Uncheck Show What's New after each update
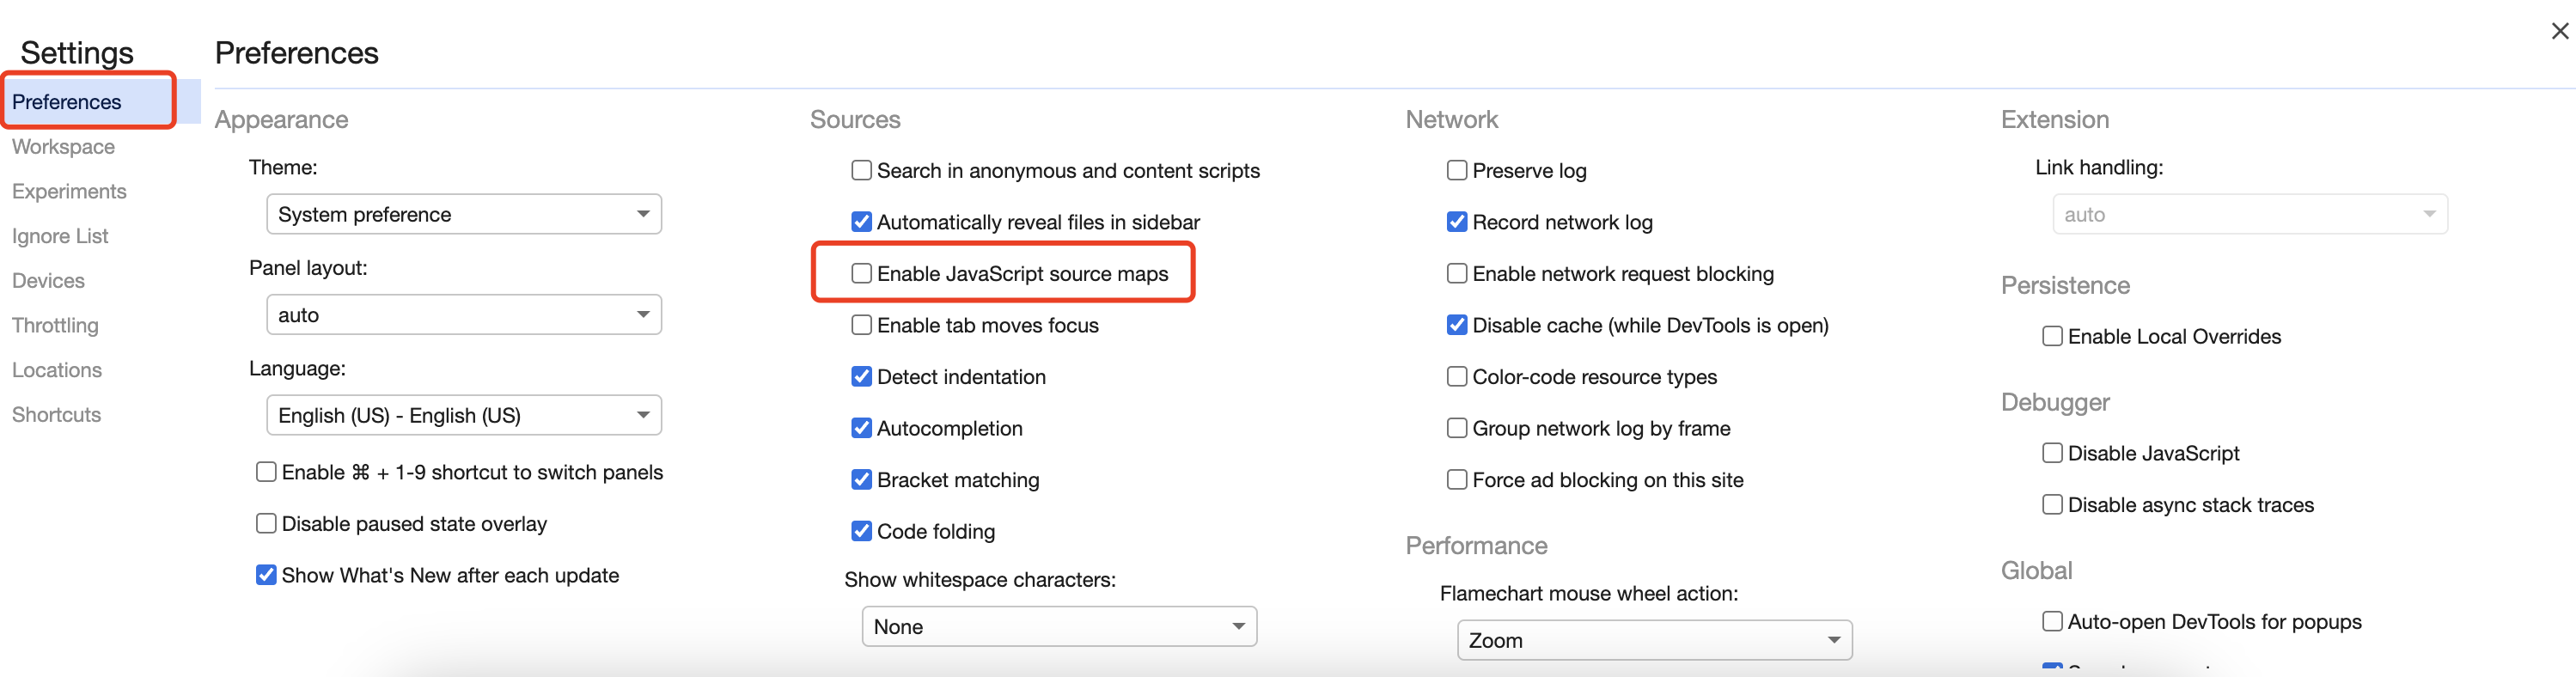Screen dimensions: 2576x677 [x=266, y=575]
